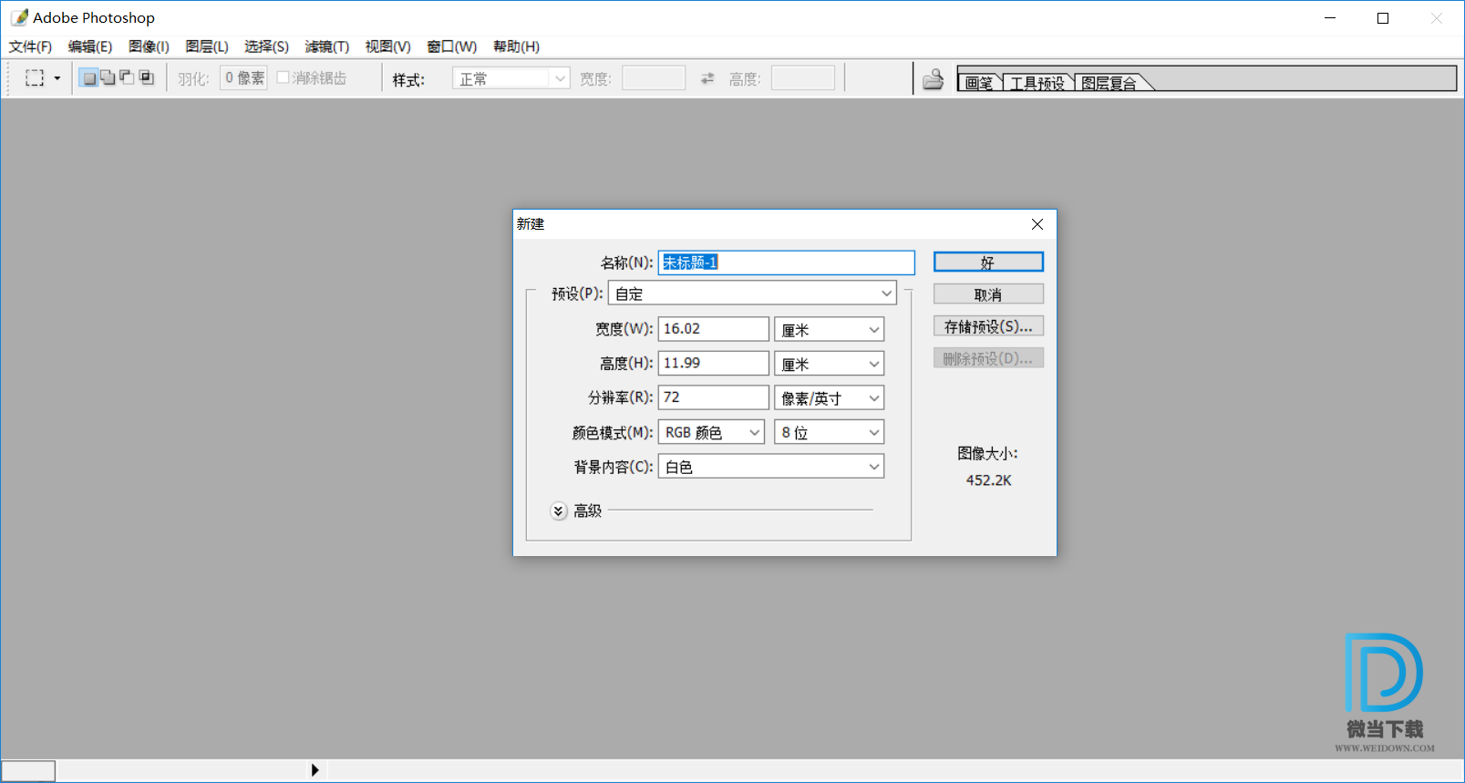Open the tool preset picker arrow

(57, 78)
